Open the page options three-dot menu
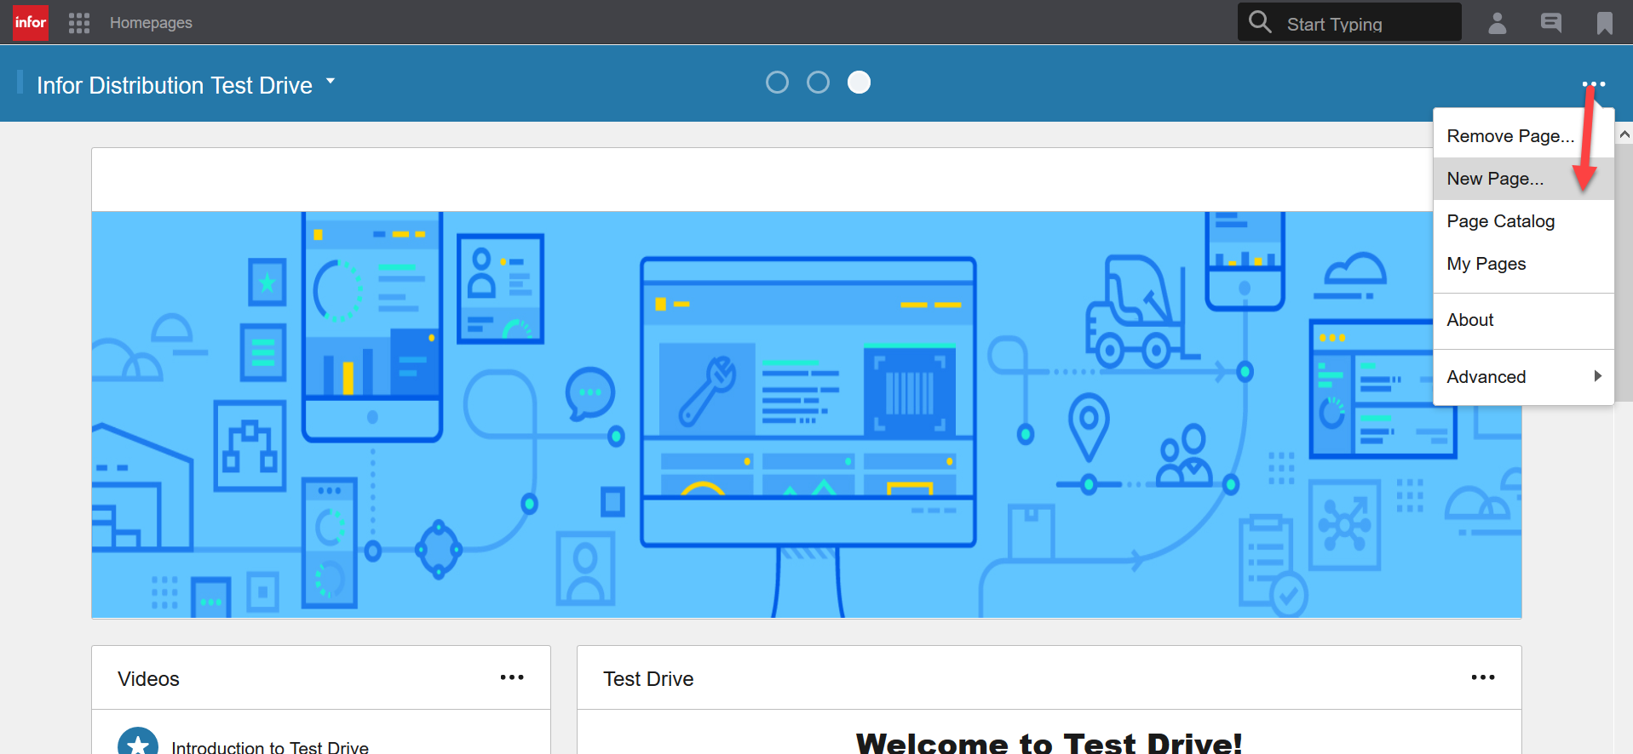The width and height of the screenshot is (1633, 754). click(1593, 84)
